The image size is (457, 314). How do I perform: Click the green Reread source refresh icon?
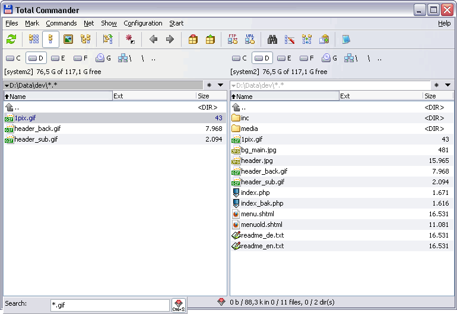[x=11, y=39]
